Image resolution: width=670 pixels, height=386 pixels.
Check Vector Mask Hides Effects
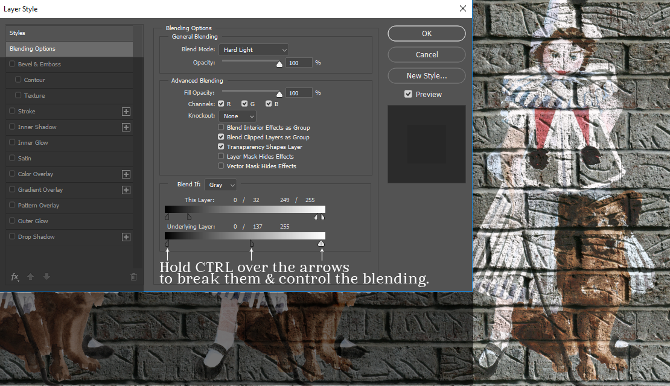[221, 166]
